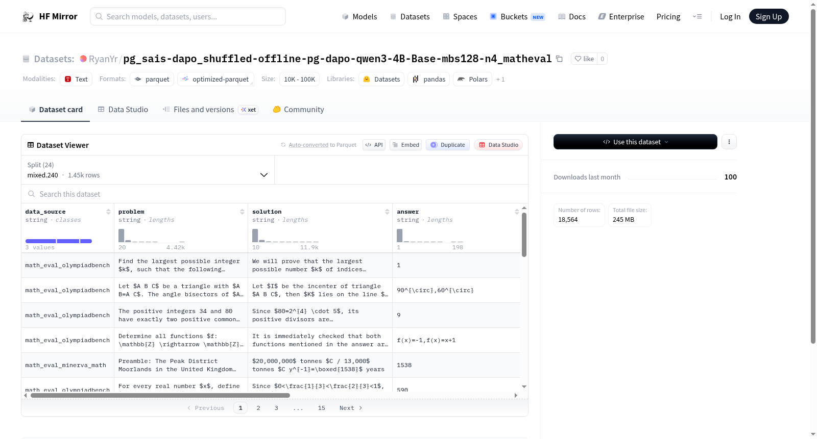Image resolution: width=817 pixels, height=439 pixels.
Task: Click the Sign Up button
Action: pyautogui.click(x=768, y=16)
